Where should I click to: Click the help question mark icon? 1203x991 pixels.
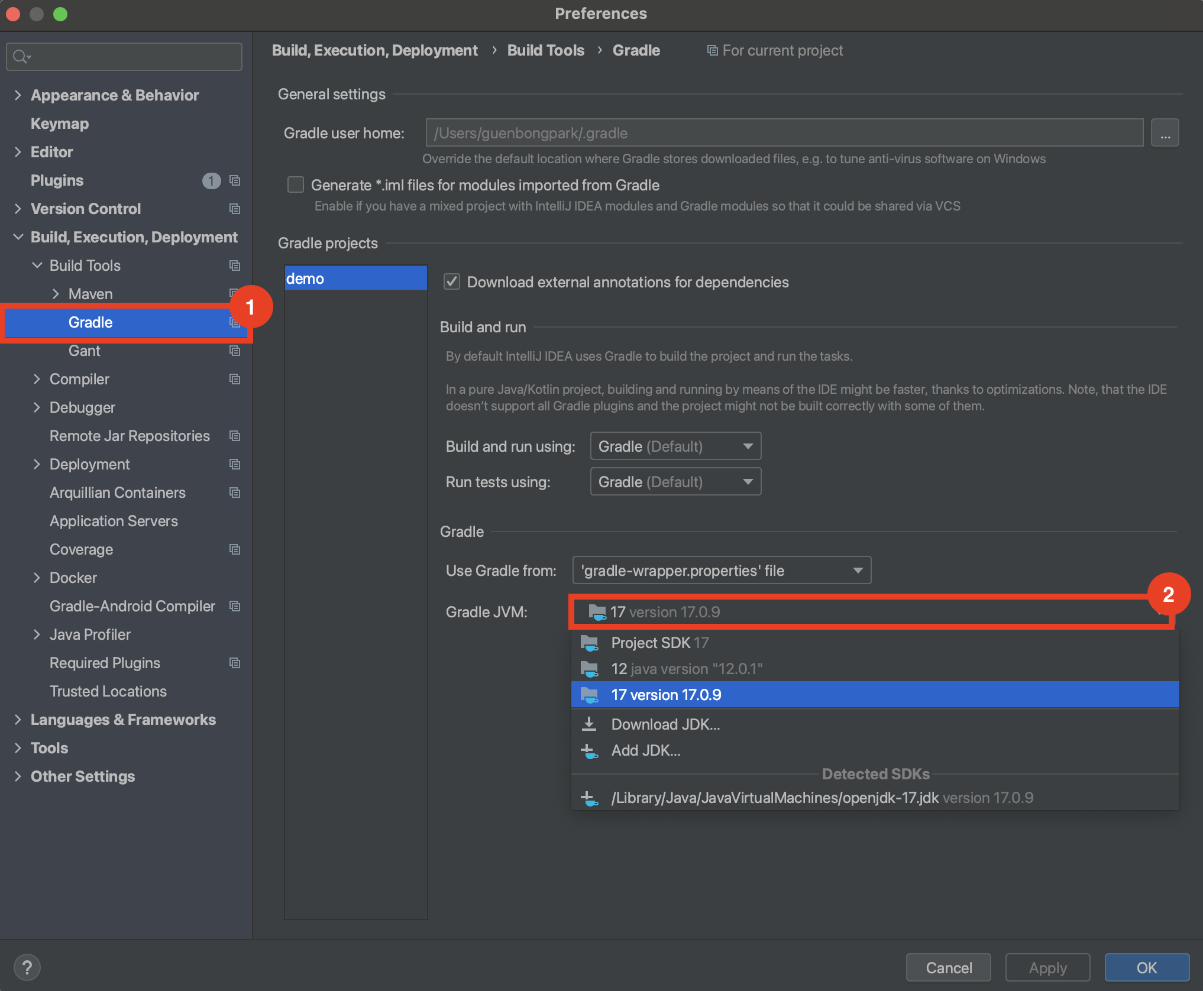tap(27, 967)
